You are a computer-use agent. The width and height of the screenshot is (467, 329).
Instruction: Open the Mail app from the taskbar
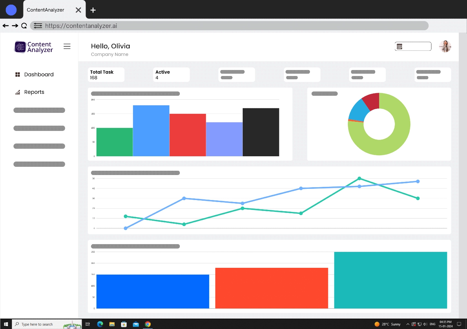[x=136, y=324]
